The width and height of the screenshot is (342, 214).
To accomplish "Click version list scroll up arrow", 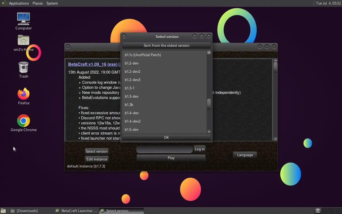I will [209, 52].
